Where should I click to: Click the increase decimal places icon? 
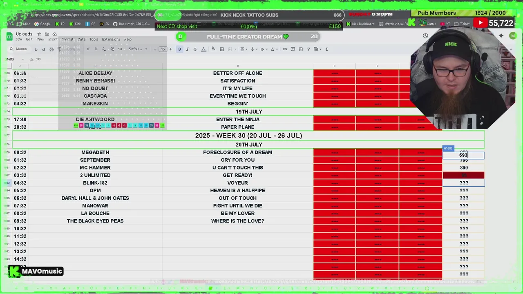[112, 49]
